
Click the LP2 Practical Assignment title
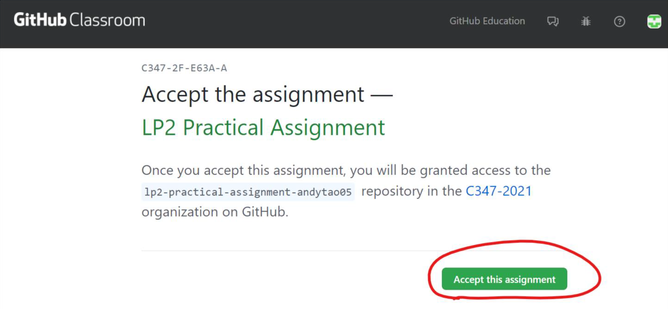pyautogui.click(x=263, y=127)
